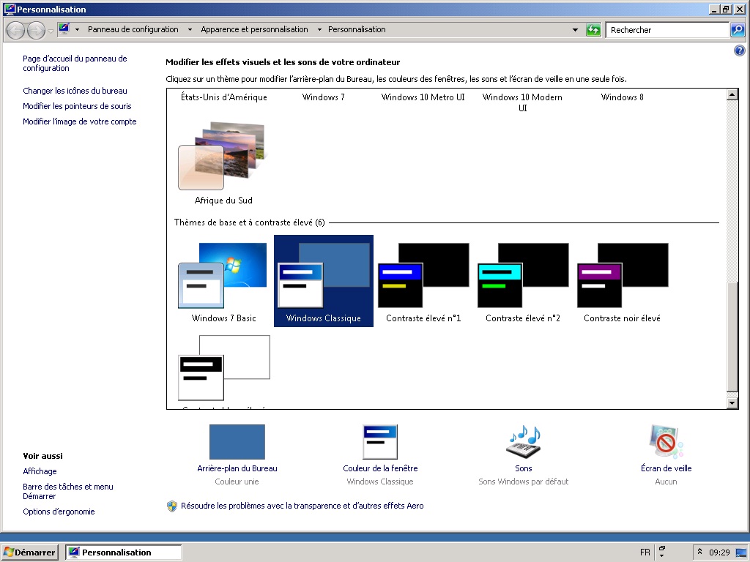Expand dropdown after Panneau de configuration

point(190,29)
